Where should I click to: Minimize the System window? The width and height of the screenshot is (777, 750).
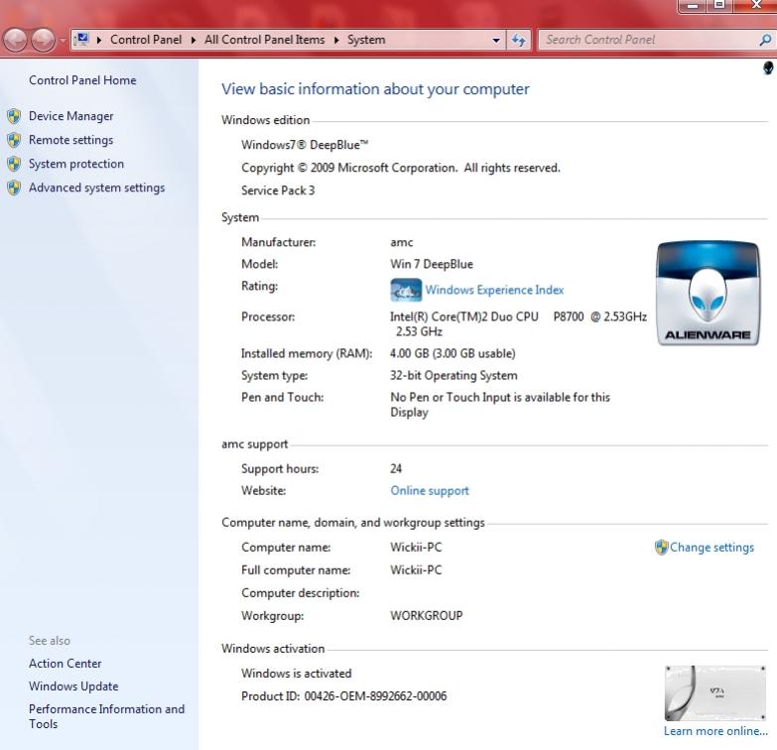[x=693, y=6]
